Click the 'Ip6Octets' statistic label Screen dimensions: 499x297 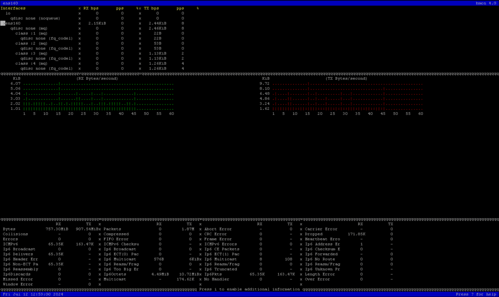(x=115, y=275)
